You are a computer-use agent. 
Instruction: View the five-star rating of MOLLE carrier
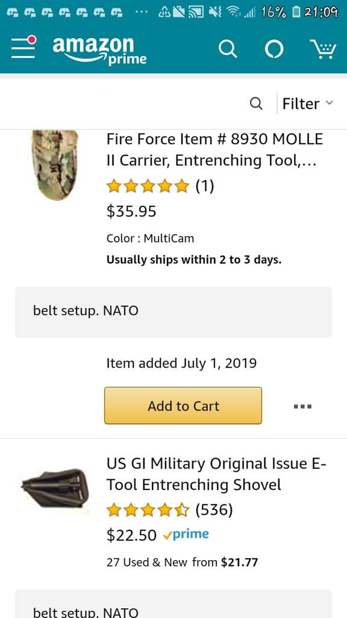(148, 186)
